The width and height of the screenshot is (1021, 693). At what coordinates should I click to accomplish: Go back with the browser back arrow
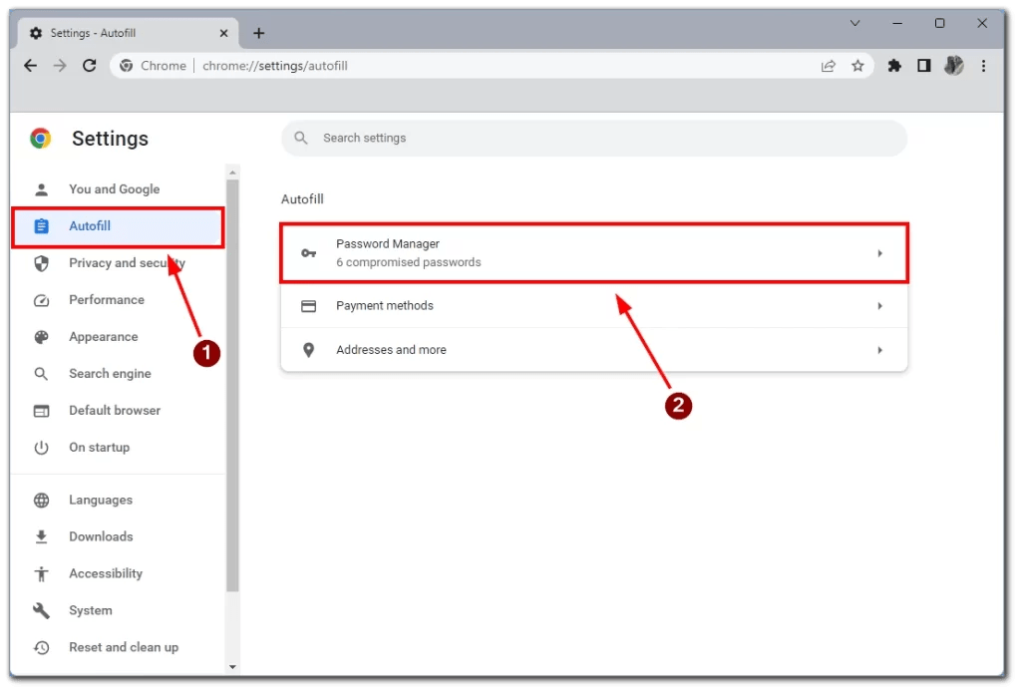31,66
